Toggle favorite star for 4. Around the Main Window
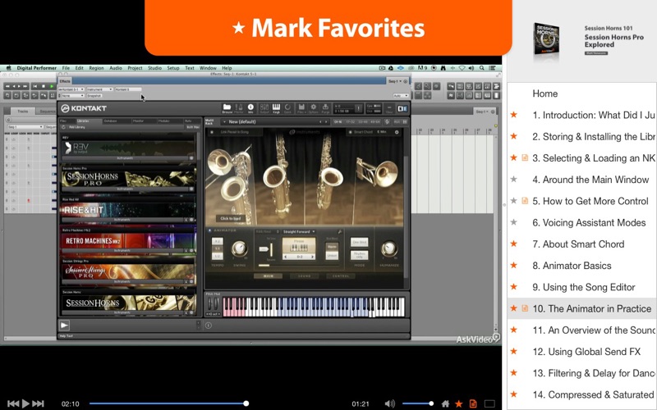657x410 pixels. click(514, 179)
